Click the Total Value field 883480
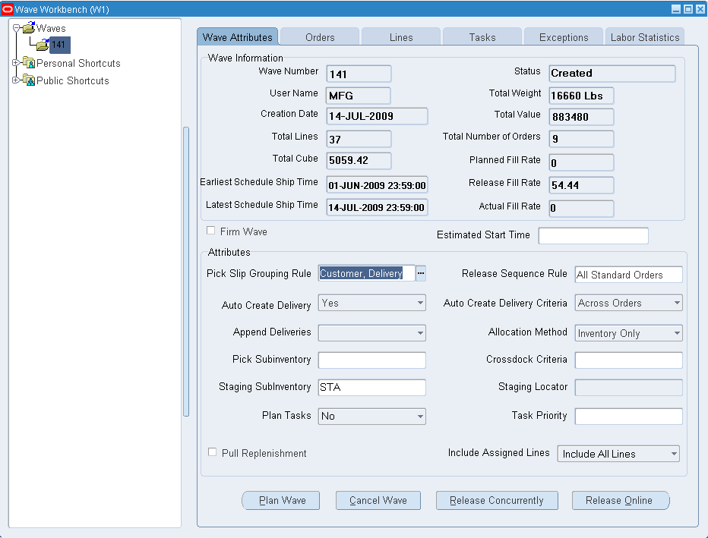 (x=582, y=117)
